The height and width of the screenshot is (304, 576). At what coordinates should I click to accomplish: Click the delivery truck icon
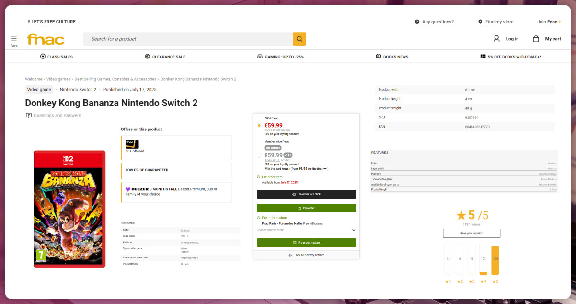[290, 255]
